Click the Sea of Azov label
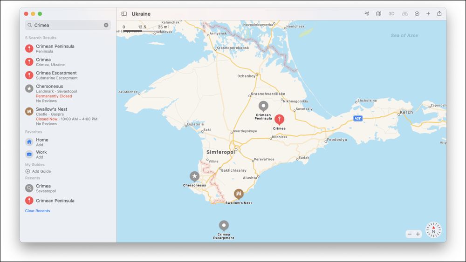The height and width of the screenshot is (262, 466). 404,35
